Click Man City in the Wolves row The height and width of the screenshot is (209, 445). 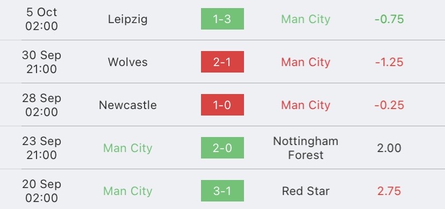pyautogui.click(x=306, y=62)
